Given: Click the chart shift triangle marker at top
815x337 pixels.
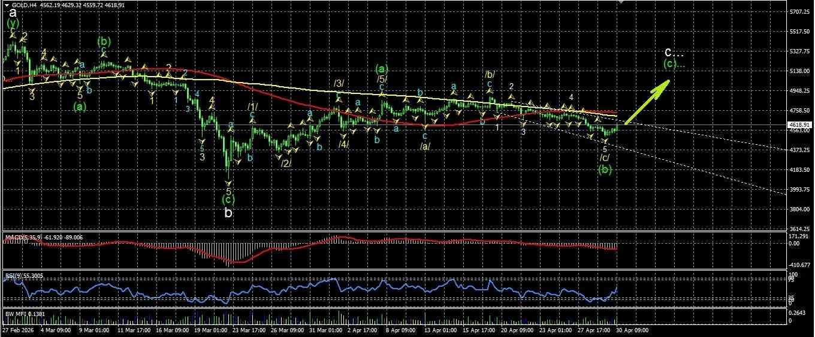Looking at the screenshot, I should 621,2.
